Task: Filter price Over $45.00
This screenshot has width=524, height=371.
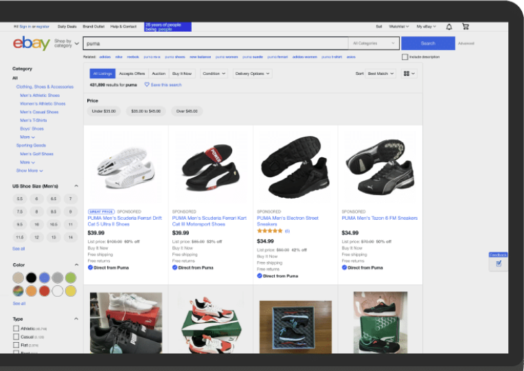Action: pyautogui.click(x=187, y=111)
